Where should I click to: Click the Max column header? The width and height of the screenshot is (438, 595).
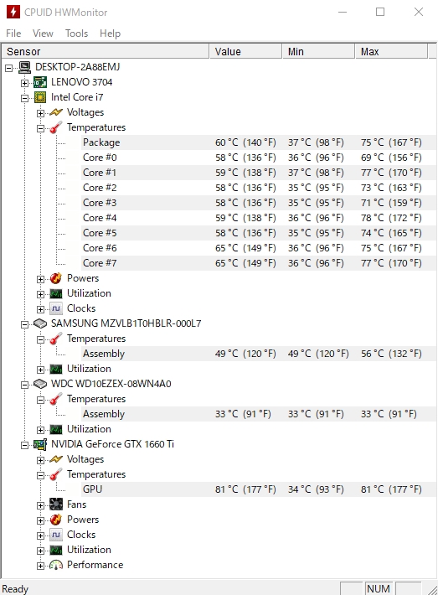click(392, 52)
